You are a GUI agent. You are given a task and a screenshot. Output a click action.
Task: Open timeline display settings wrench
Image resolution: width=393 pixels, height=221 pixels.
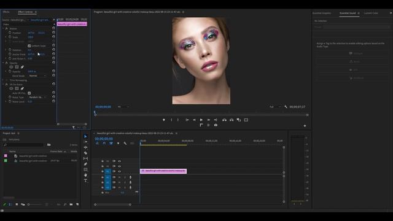pyautogui.click(x=125, y=143)
